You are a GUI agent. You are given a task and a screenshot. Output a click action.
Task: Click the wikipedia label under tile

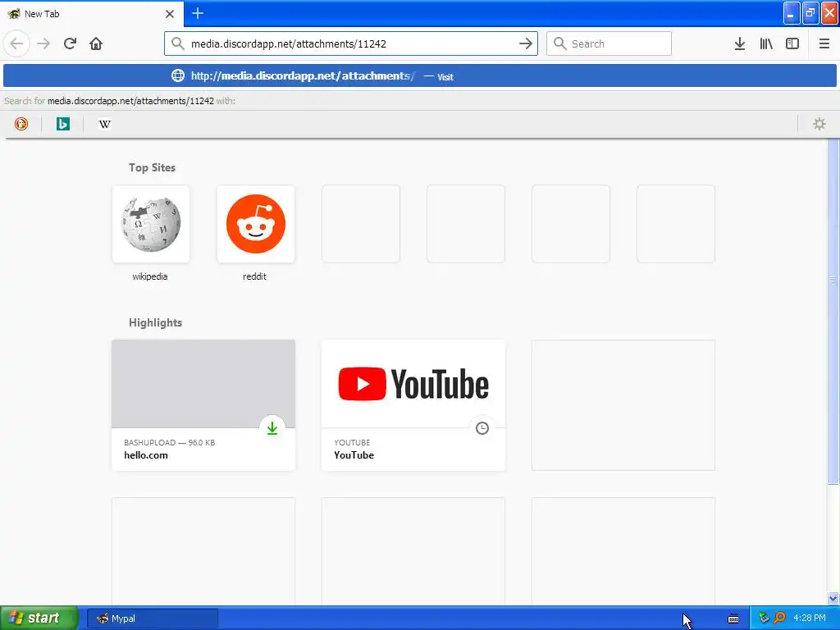pyautogui.click(x=150, y=276)
